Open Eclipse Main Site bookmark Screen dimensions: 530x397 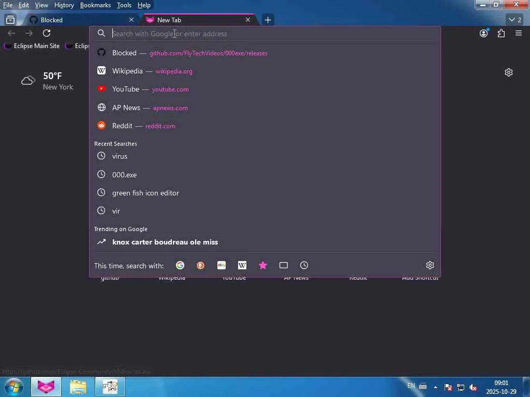tap(32, 46)
